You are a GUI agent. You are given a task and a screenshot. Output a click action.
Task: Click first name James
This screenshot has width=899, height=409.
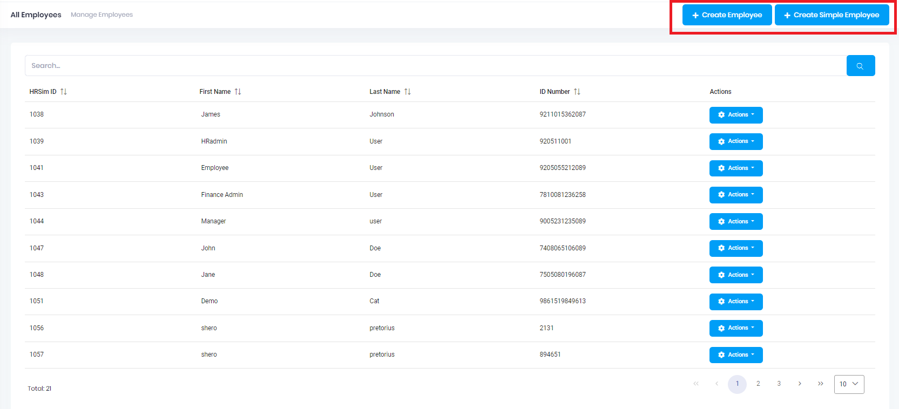[x=211, y=114]
